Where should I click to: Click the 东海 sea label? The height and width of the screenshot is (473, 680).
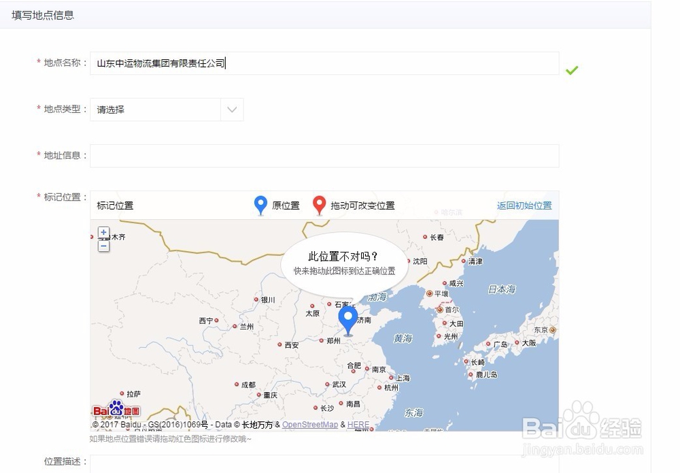click(x=413, y=412)
